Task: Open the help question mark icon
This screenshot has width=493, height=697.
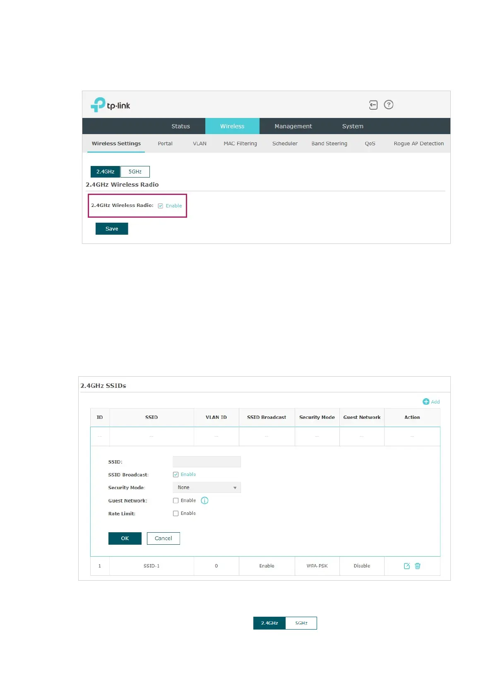Action: [x=389, y=105]
